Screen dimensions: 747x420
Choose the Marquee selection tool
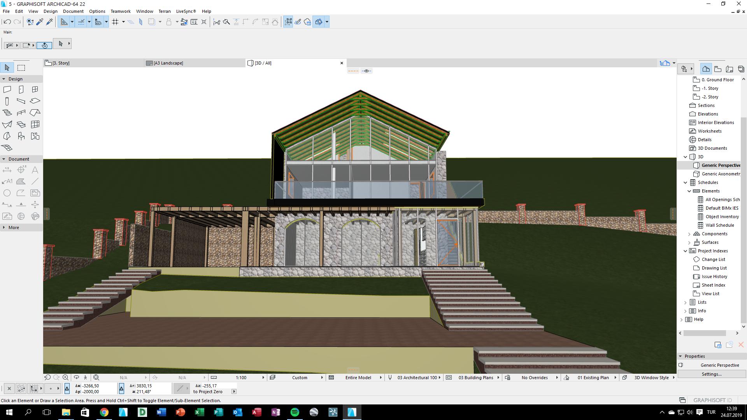[x=21, y=68]
